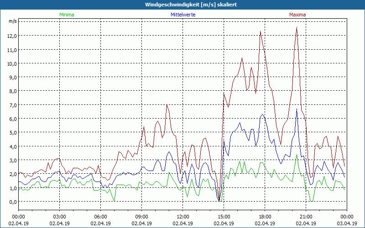Click the 5,0 y-axis value
The width and height of the screenshot is (365, 228).
point(13,133)
